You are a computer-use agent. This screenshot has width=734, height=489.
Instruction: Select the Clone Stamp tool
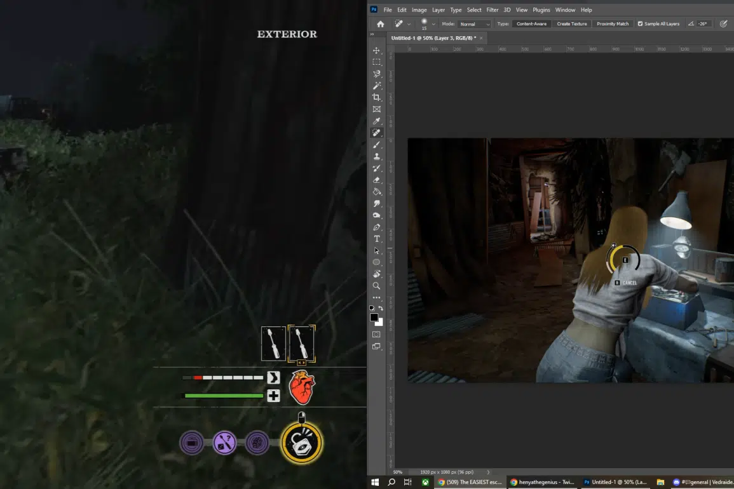coord(376,156)
